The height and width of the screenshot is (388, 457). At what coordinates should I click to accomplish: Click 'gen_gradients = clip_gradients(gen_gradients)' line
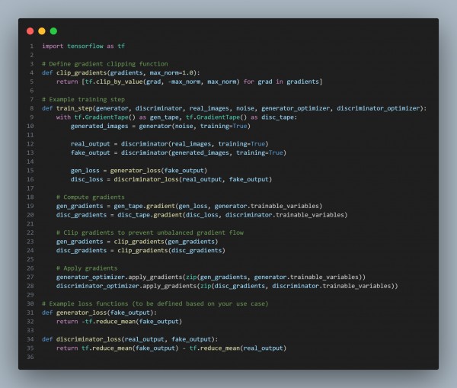[137, 242]
